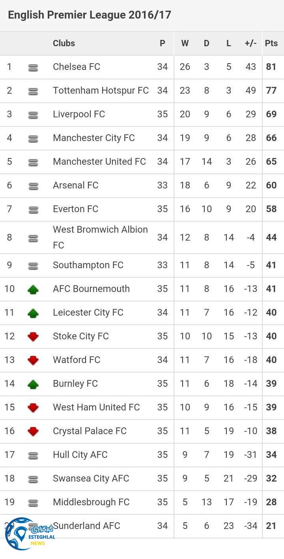284x559 pixels.
Task: Open the Manchester United FC club link
Action: 99,162
